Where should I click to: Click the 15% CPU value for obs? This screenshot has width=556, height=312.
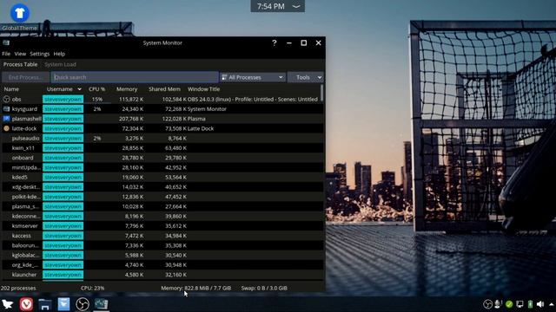(97, 100)
